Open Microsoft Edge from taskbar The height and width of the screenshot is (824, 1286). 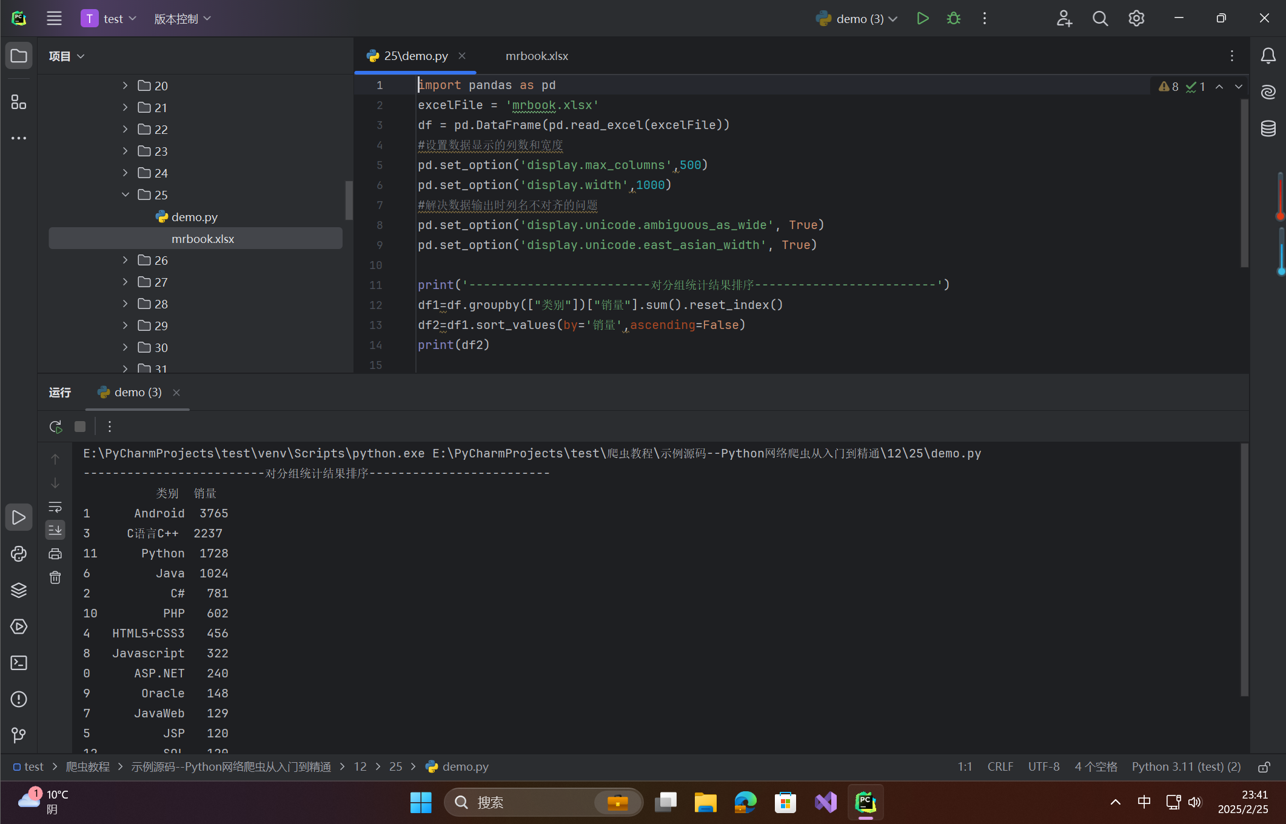click(x=745, y=802)
